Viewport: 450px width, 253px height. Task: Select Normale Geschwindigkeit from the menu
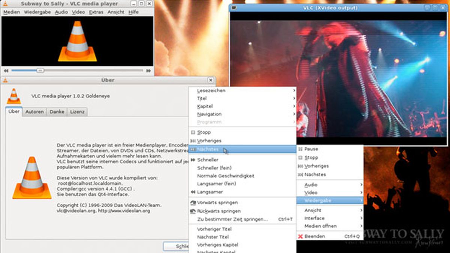(x=225, y=176)
